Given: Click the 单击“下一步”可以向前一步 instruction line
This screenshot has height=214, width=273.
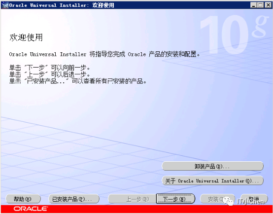Looking at the screenshot, I should [50, 68].
